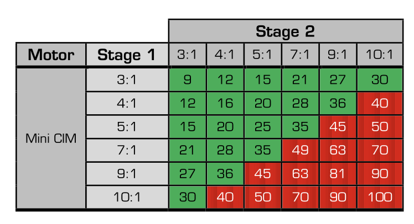Select the Stage 2 7:1 column header
414x224 pixels.
tap(300, 55)
